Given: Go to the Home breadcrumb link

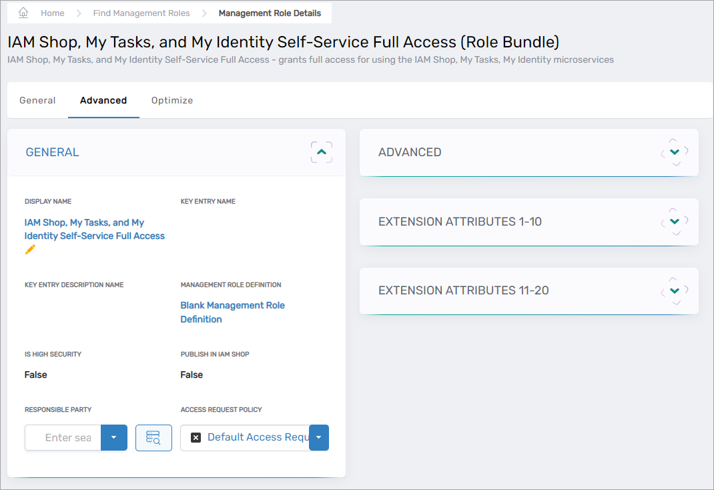Looking at the screenshot, I should tap(53, 13).
